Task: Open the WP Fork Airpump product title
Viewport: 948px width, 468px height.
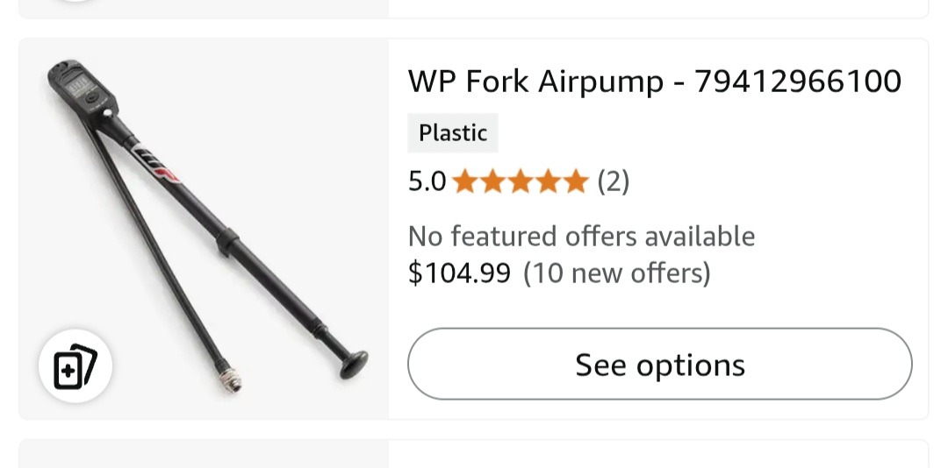Action: coord(654,82)
